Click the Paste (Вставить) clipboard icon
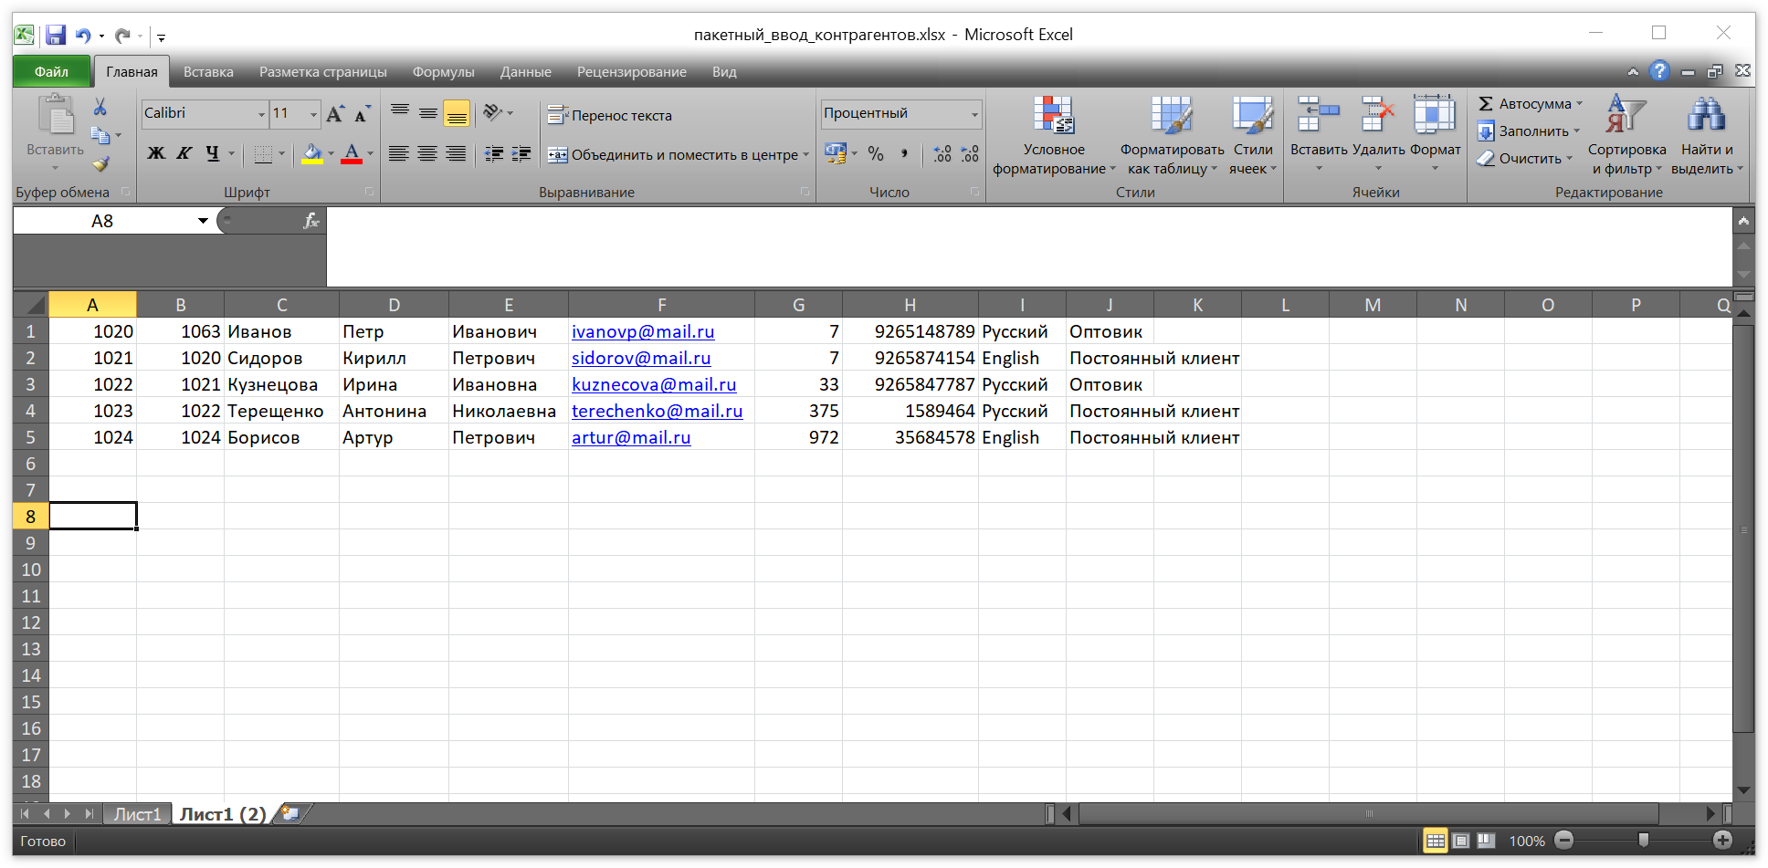This screenshot has height=868, width=1768. pos(56,116)
